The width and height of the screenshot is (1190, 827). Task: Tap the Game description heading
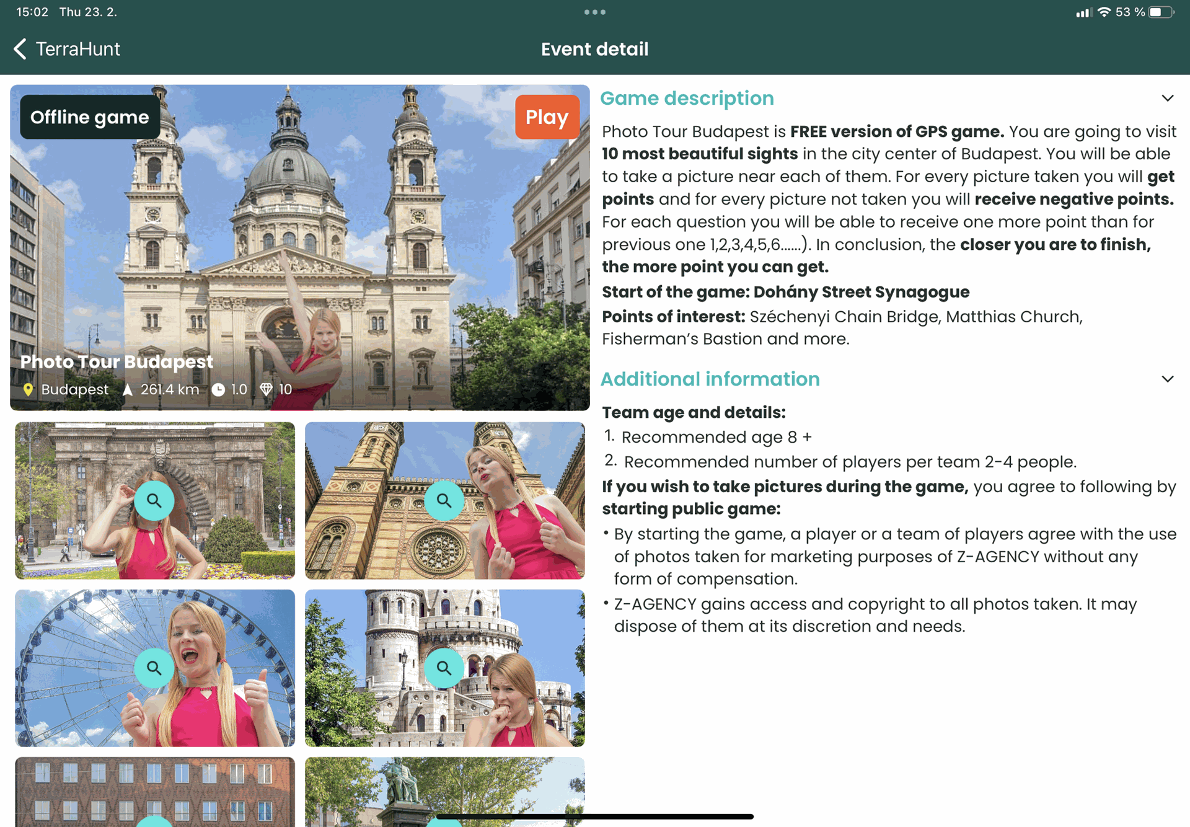687,98
